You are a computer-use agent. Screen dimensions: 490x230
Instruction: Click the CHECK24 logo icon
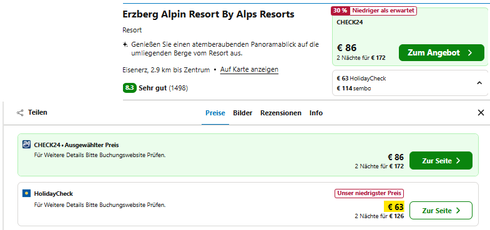click(x=27, y=145)
